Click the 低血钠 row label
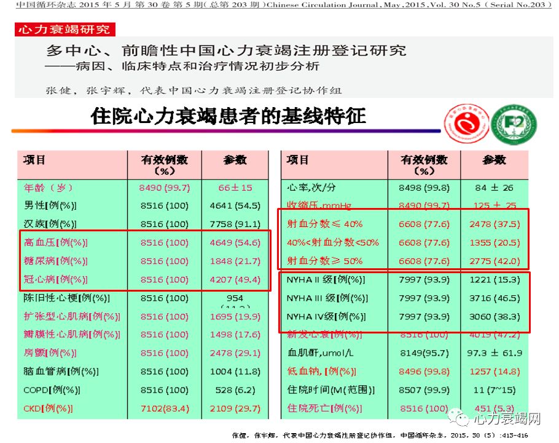Screen dimensions: 559x443 (x=321, y=372)
